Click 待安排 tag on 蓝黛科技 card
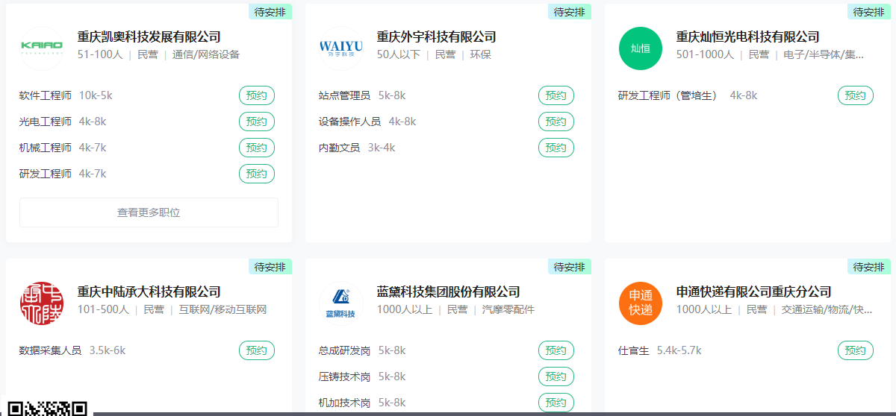The image size is (896, 416). point(570,267)
